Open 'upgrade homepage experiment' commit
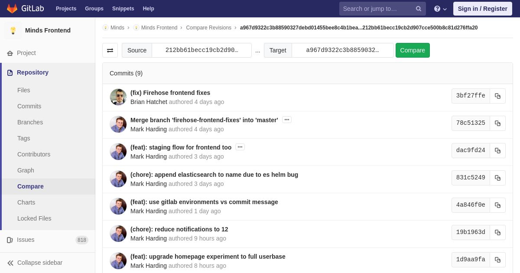This screenshot has width=520, height=273. pos(208,257)
